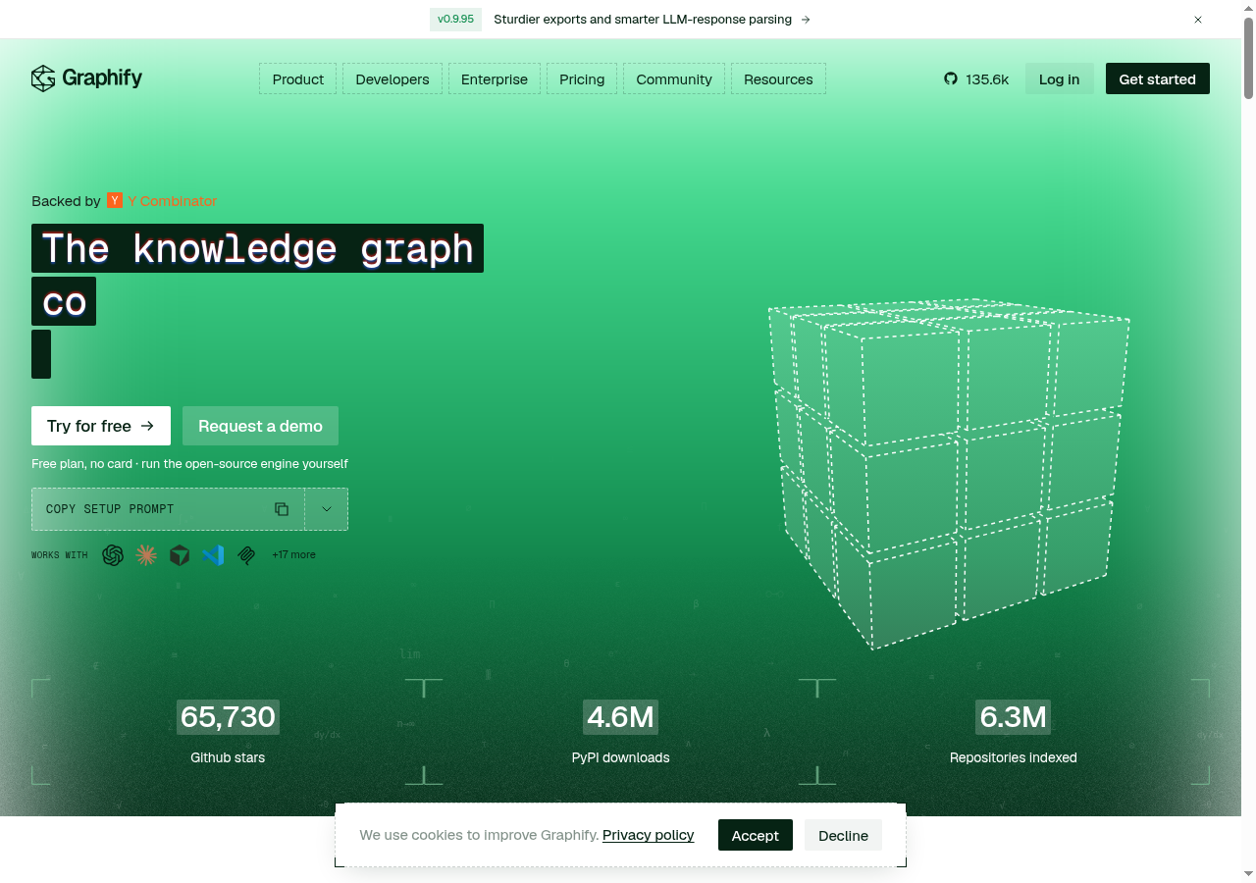The width and height of the screenshot is (1256, 883).
Task: Click "The knowledge graph" headline
Action: point(257,248)
